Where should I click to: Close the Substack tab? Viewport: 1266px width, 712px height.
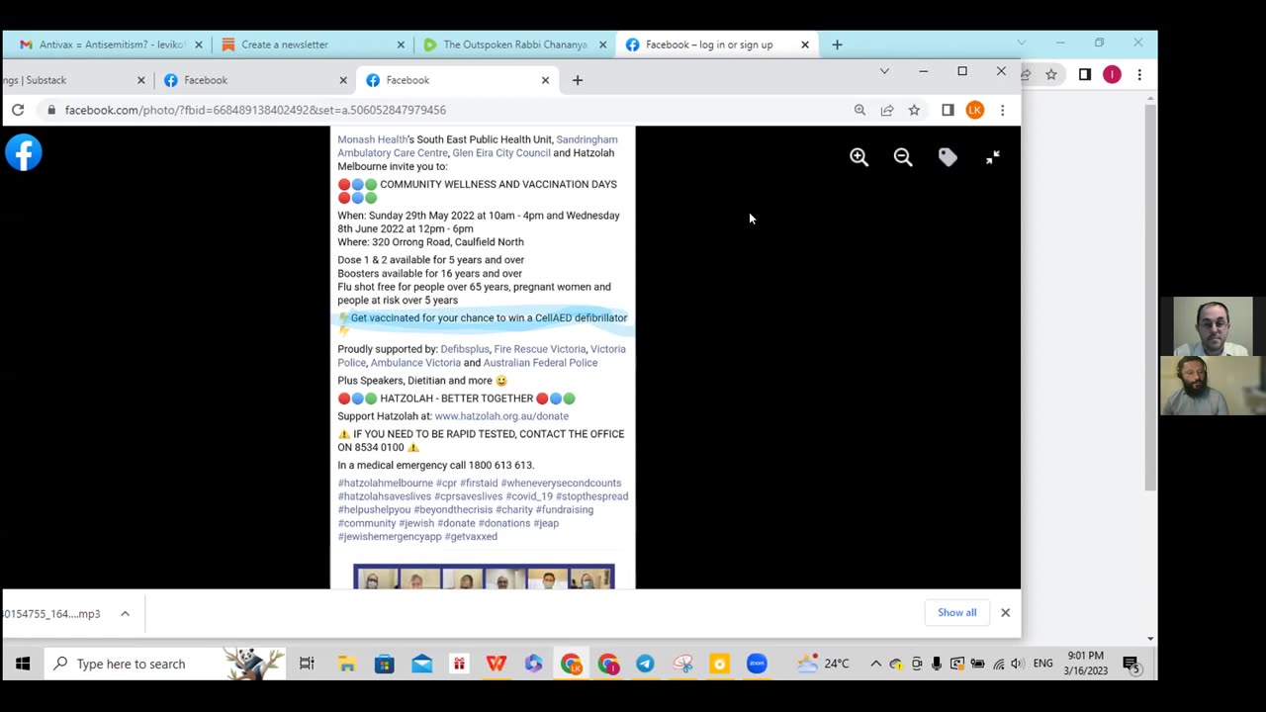(140, 80)
